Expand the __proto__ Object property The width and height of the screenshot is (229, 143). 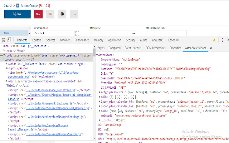99,120
